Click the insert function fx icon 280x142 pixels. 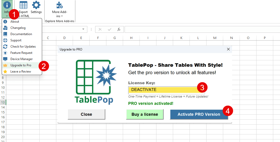pos(119,29)
